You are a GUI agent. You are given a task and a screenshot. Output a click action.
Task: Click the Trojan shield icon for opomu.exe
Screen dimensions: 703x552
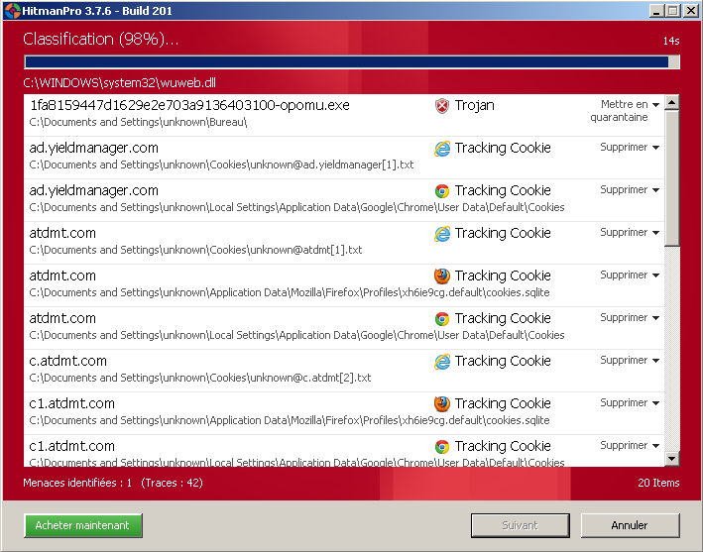[x=442, y=106]
